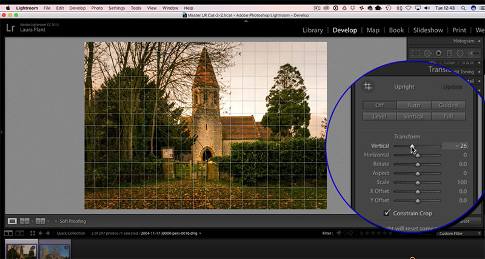Activate the Guided Upright tool icon

368,86
